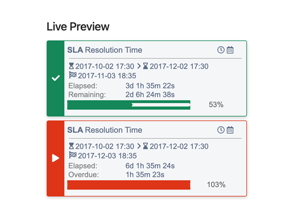The width and height of the screenshot is (289, 217).
Task: Click the first hourglass icon in the green card
Action: (x=72, y=66)
